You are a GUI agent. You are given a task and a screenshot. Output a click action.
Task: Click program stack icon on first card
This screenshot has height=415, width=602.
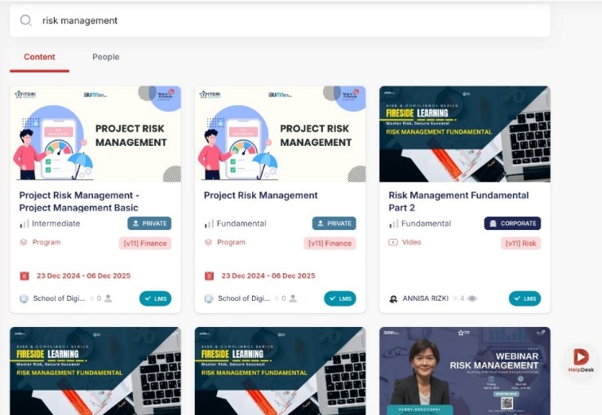(24, 242)
